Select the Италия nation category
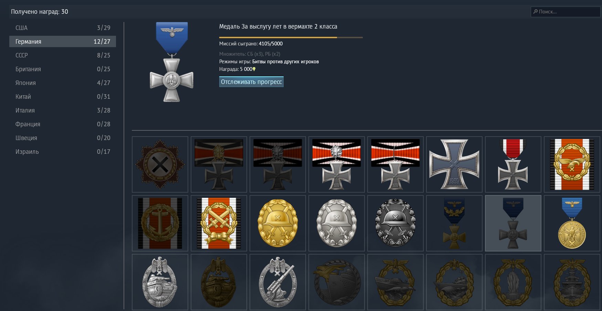The width and height of the screenshot is (602, 311). (x=63, y=110)
